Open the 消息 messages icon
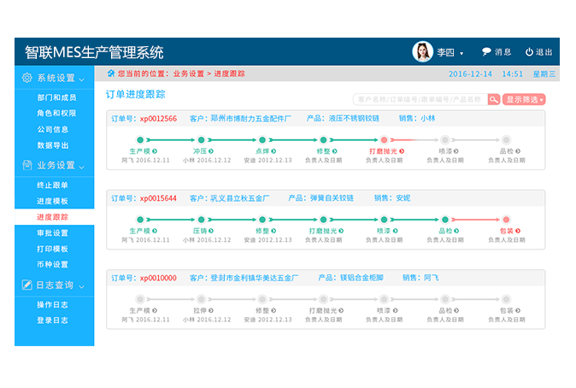This screenshot has width=576, height=388. tap(487, 52)
